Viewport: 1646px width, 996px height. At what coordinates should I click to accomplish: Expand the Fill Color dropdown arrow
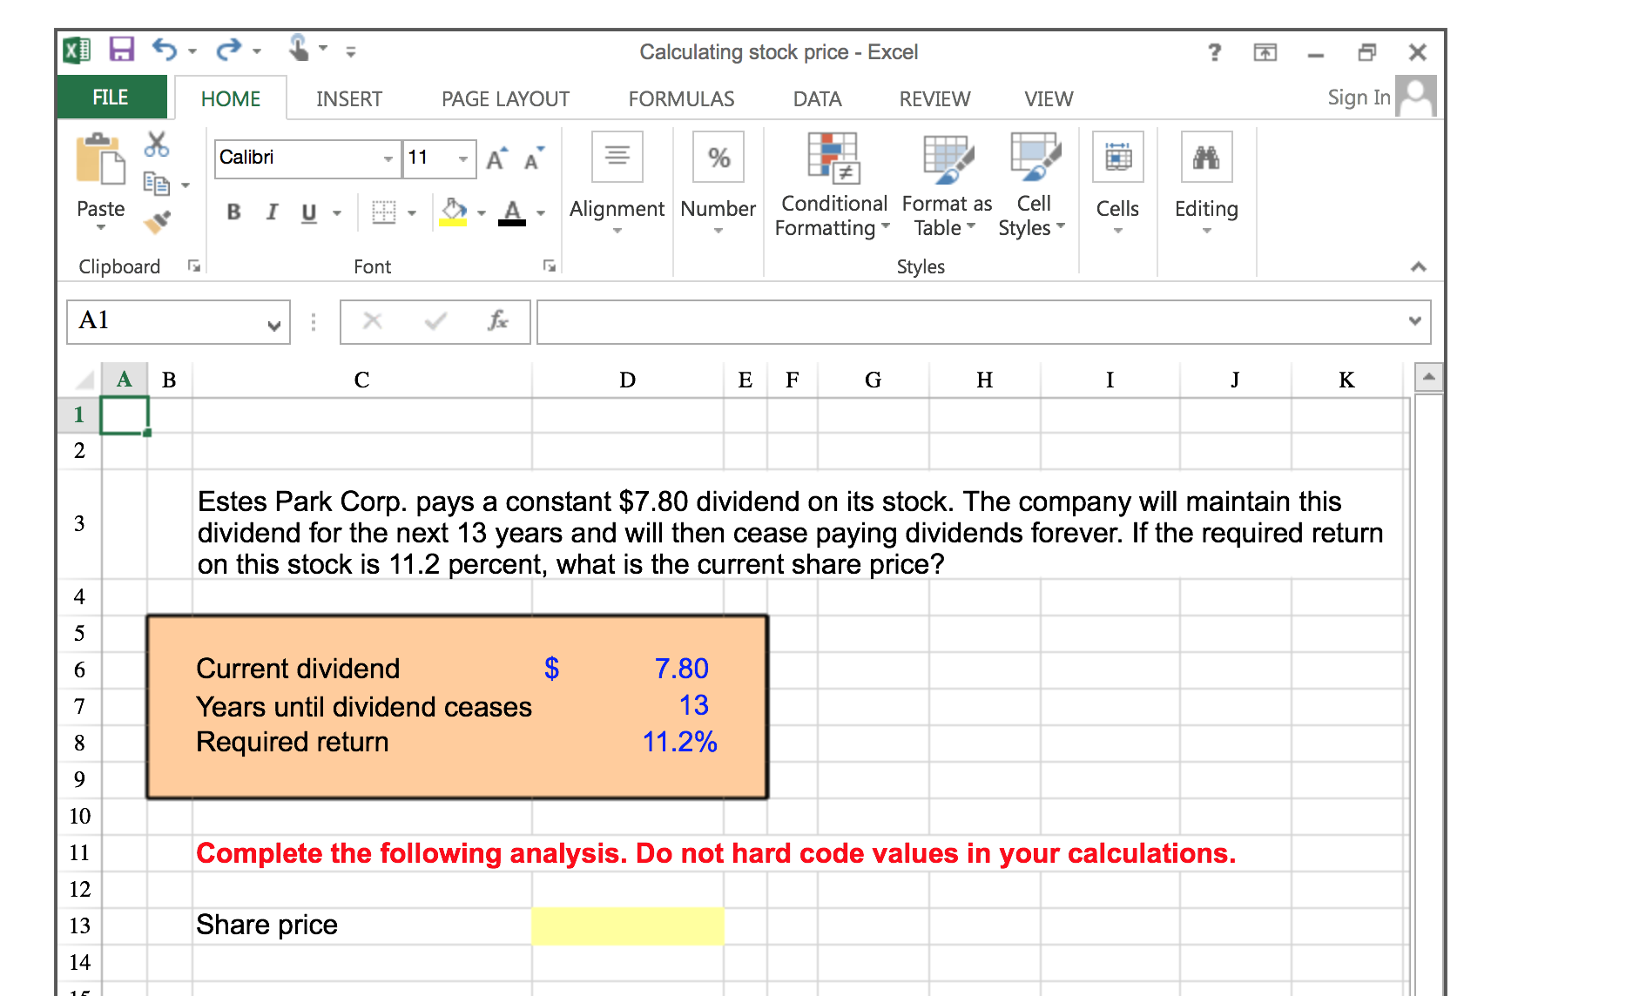[482, 212]
